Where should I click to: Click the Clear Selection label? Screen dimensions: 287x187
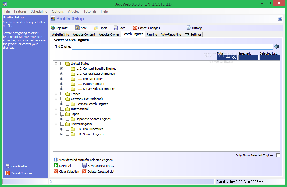[x=69, y=171]
